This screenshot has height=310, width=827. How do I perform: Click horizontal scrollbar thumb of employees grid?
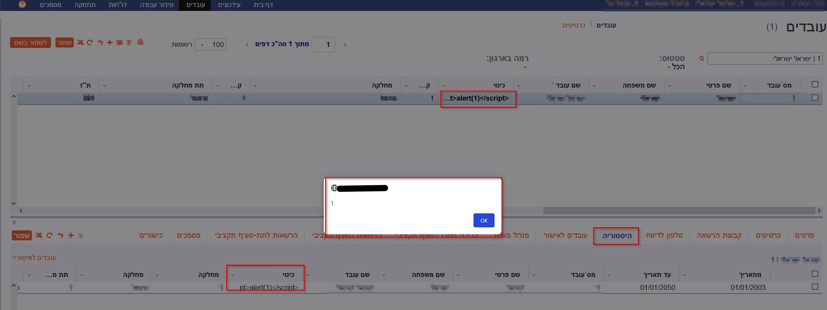point(679,211)
